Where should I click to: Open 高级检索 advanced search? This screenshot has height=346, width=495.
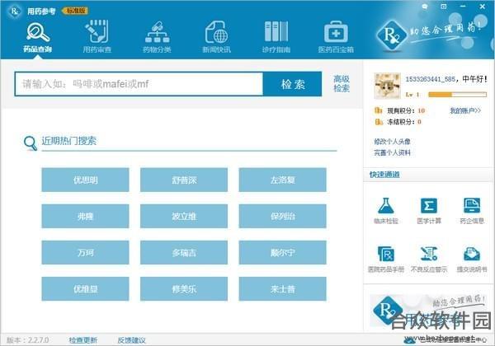coord(342,83)
